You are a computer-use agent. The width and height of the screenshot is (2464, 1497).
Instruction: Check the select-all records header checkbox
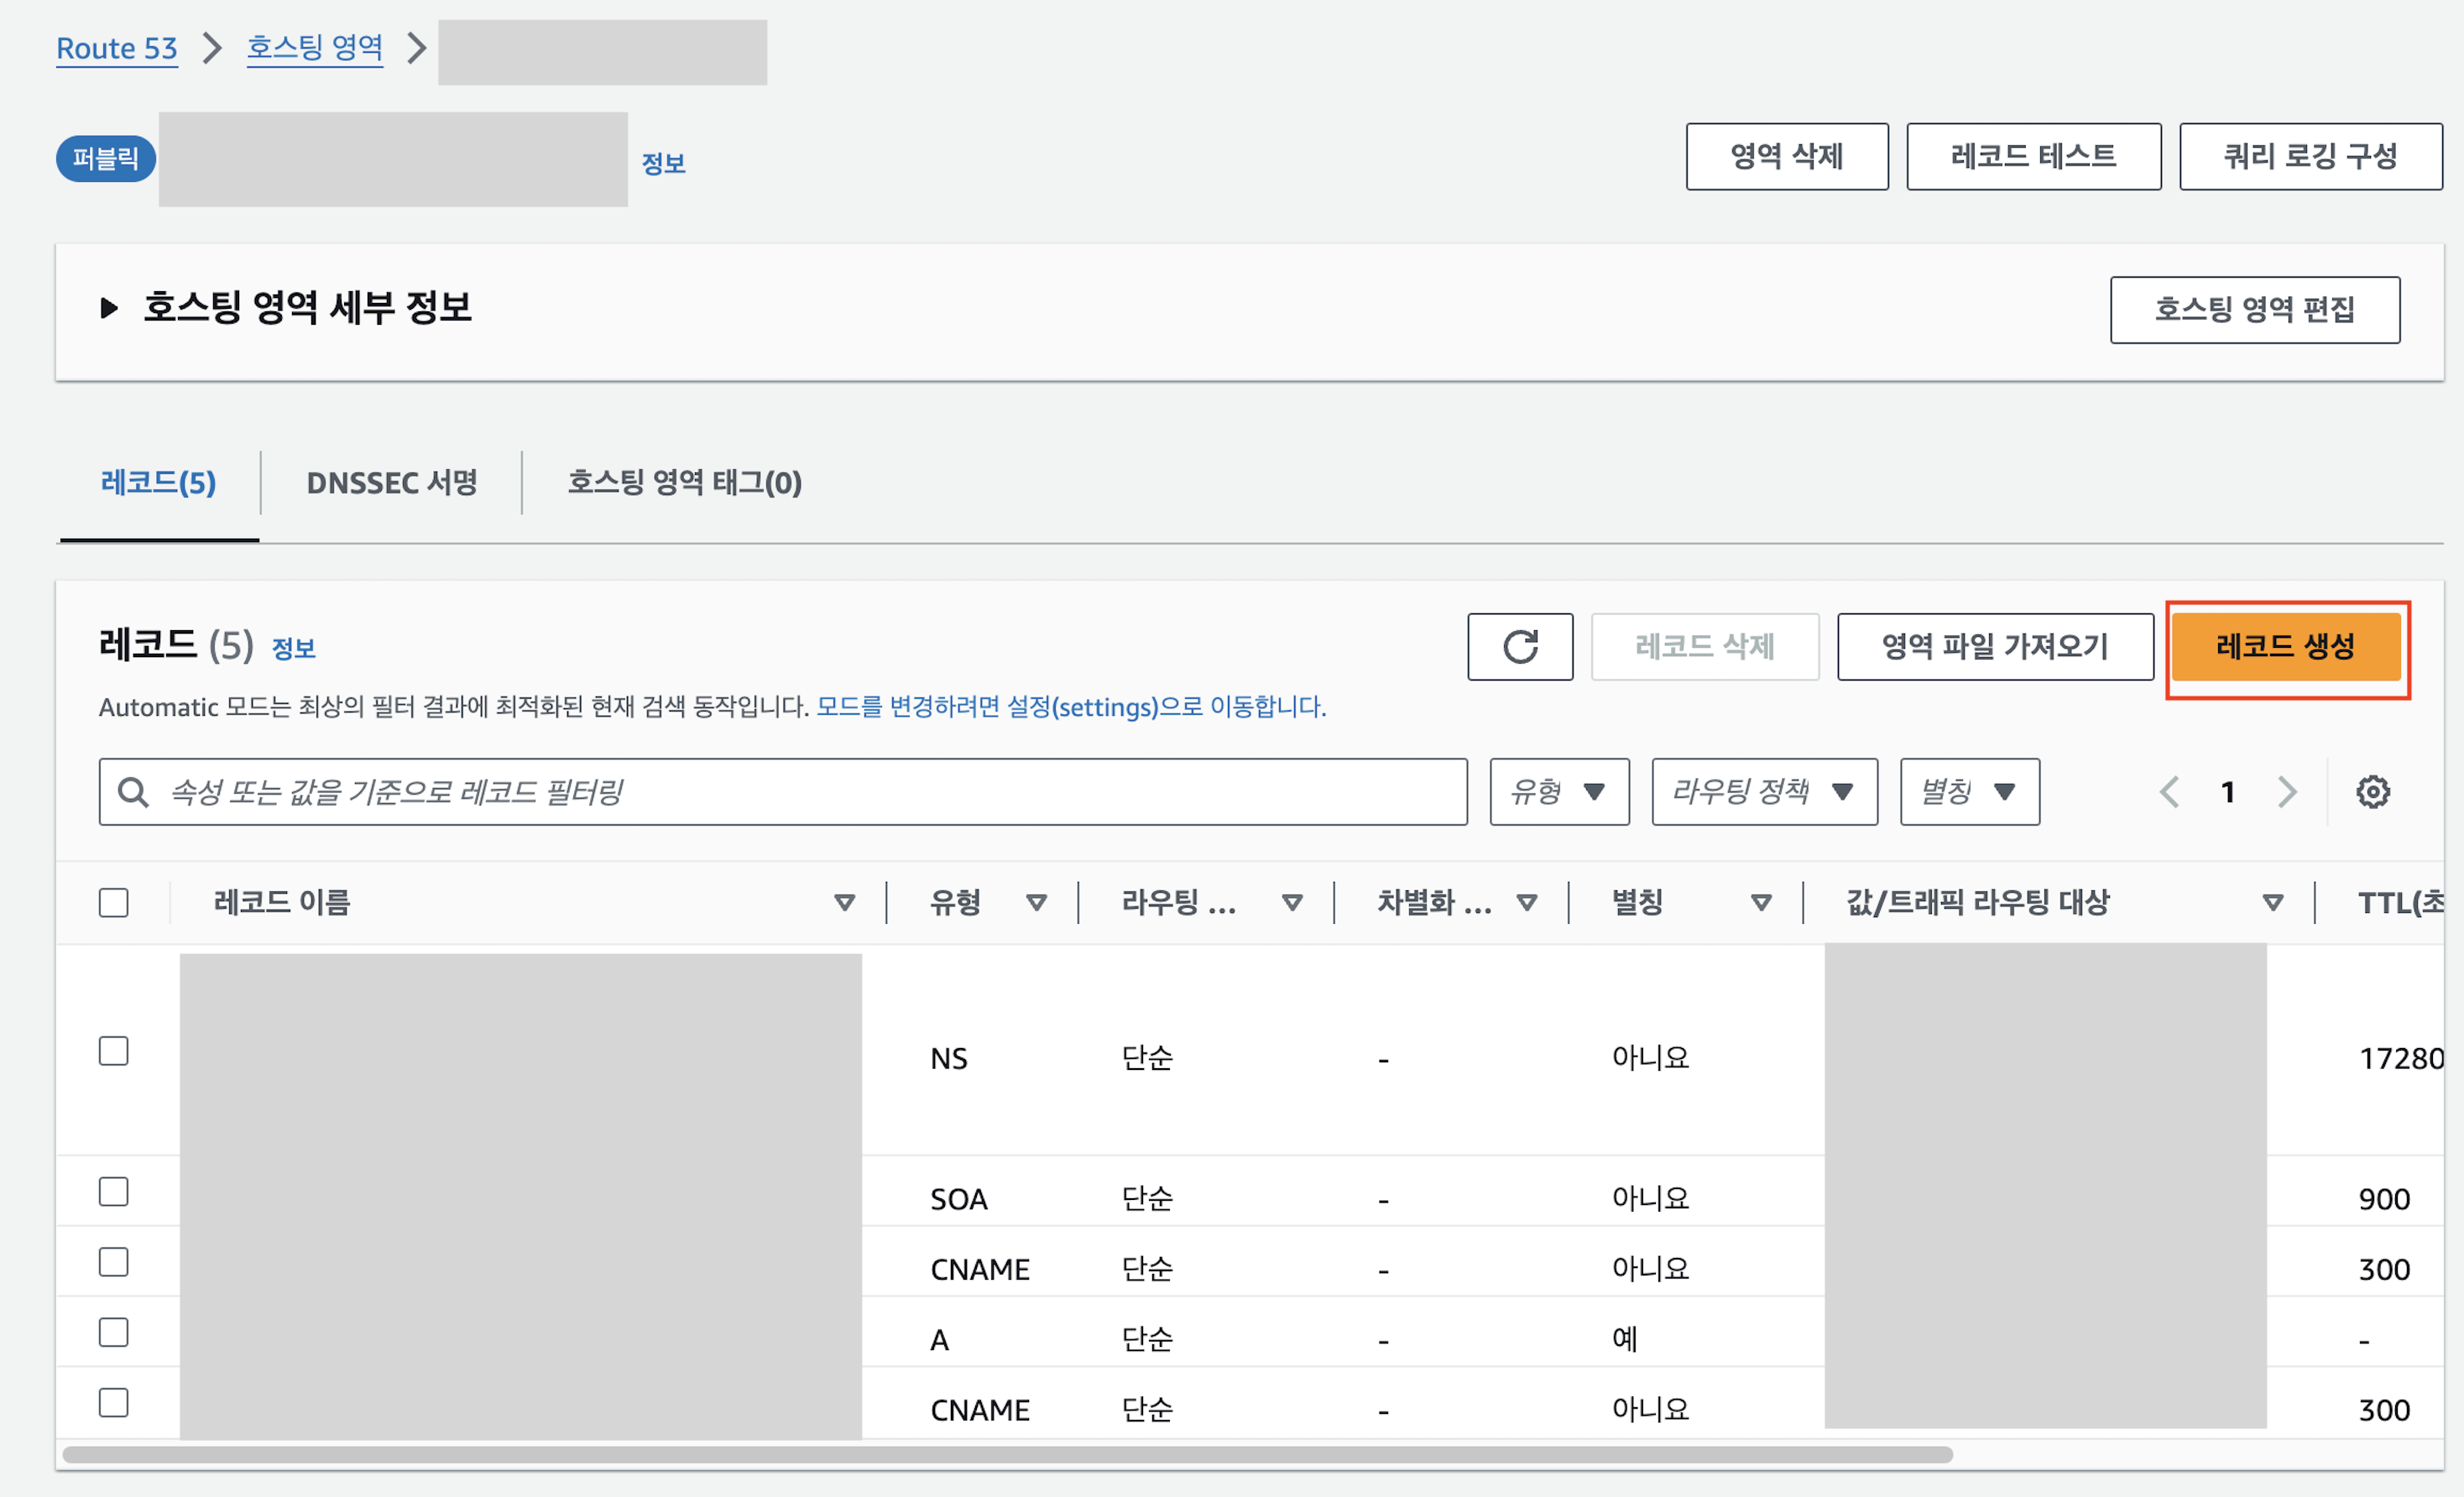[x=114, y=903]
